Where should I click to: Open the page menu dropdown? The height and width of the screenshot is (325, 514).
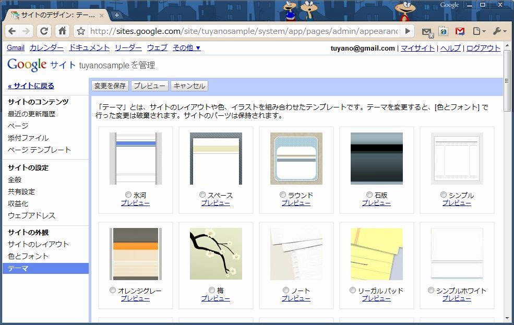tap(479, 31)
